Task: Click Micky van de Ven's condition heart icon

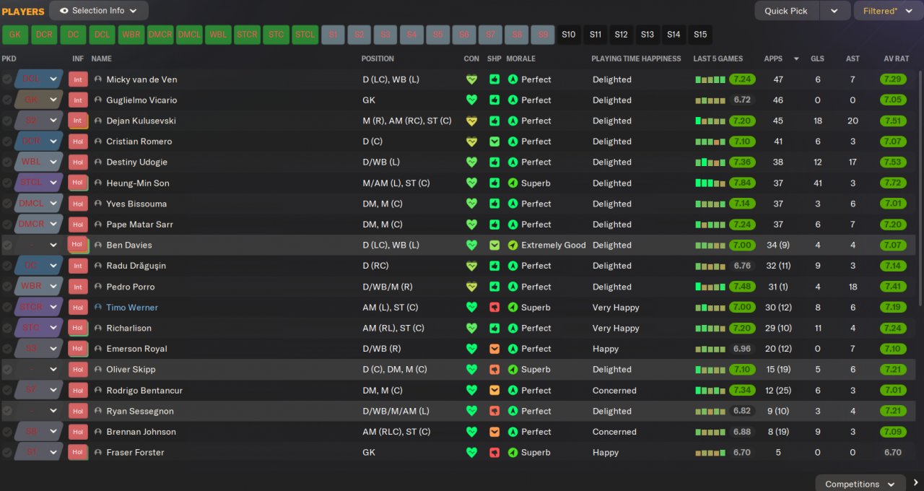Action: pos(471,79)
